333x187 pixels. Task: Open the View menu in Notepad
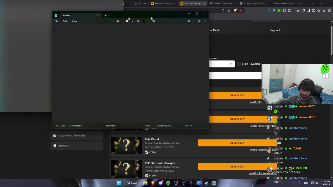coord(74,21)
